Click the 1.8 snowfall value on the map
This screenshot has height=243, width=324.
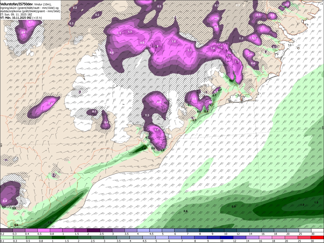156,46
